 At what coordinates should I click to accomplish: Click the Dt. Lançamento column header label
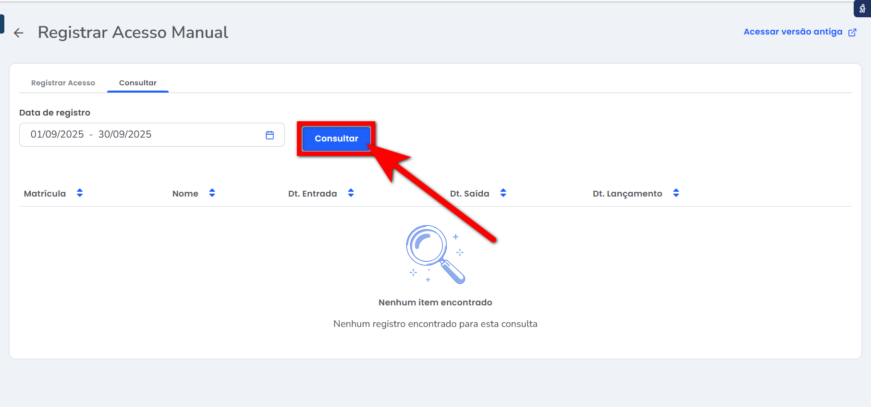[627, 194]
